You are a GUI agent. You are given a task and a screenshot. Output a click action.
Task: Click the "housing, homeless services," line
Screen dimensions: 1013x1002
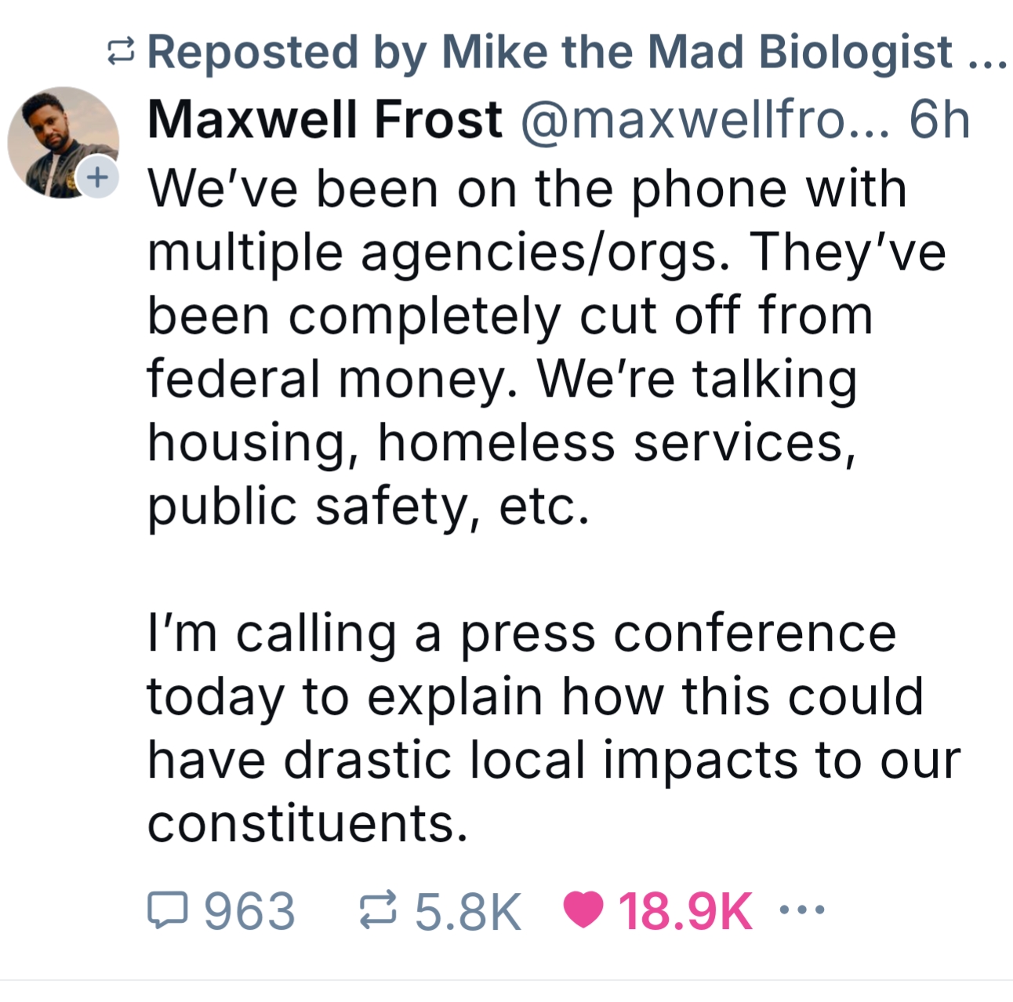pos(501,442)
